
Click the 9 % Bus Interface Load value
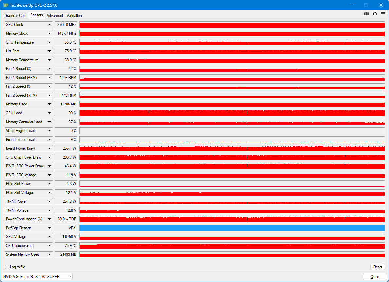66,140
